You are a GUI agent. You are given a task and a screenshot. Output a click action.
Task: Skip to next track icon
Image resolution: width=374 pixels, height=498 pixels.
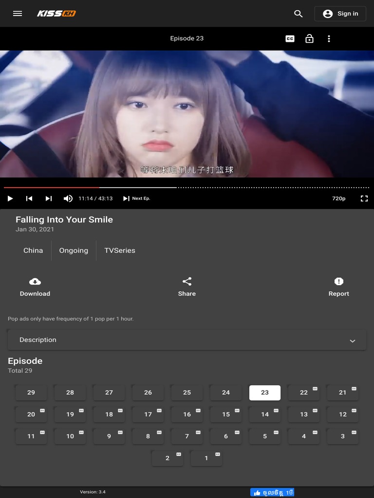pos(48,198)
